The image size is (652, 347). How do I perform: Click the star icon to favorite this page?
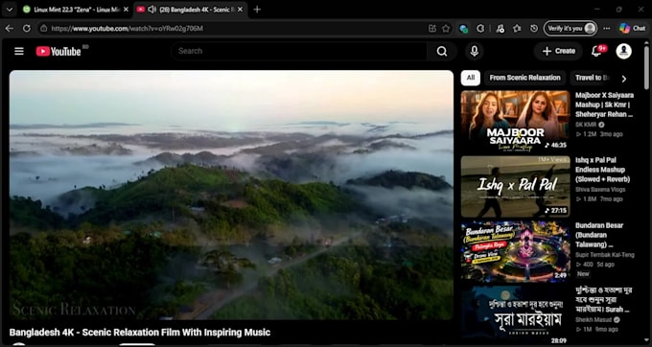446,28
